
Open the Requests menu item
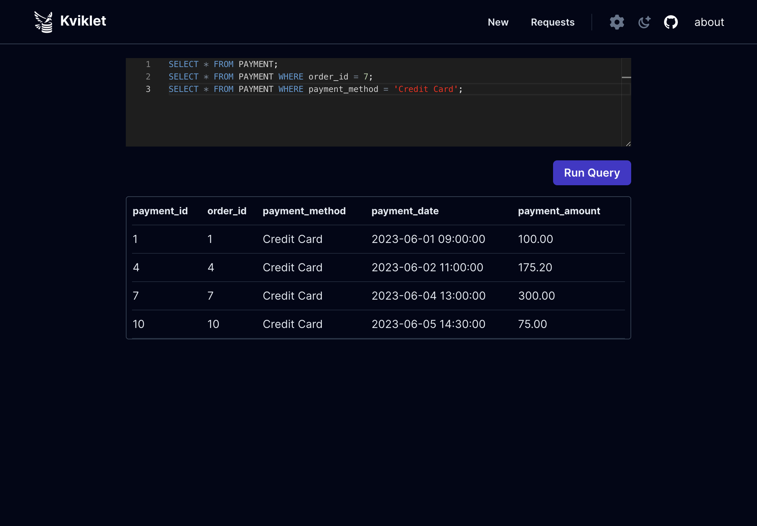pos(553,22)
